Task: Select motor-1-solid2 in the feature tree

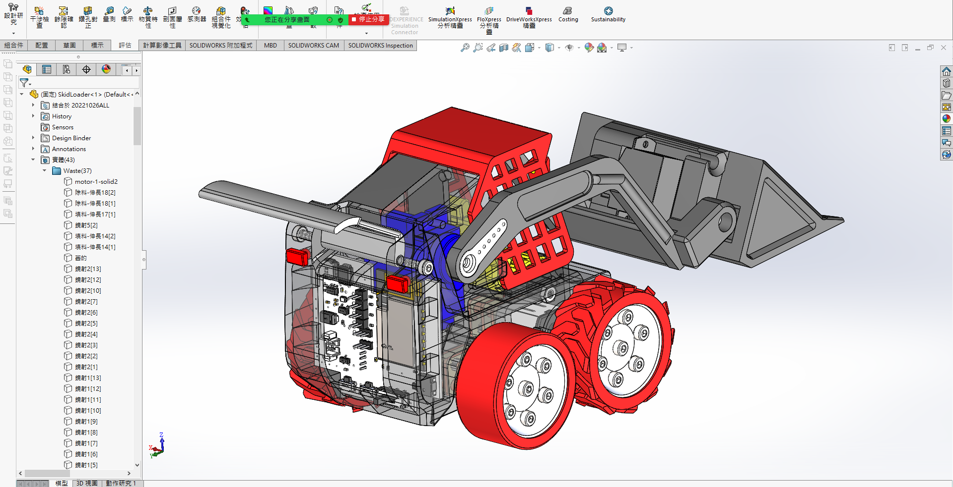Action: 96,181
